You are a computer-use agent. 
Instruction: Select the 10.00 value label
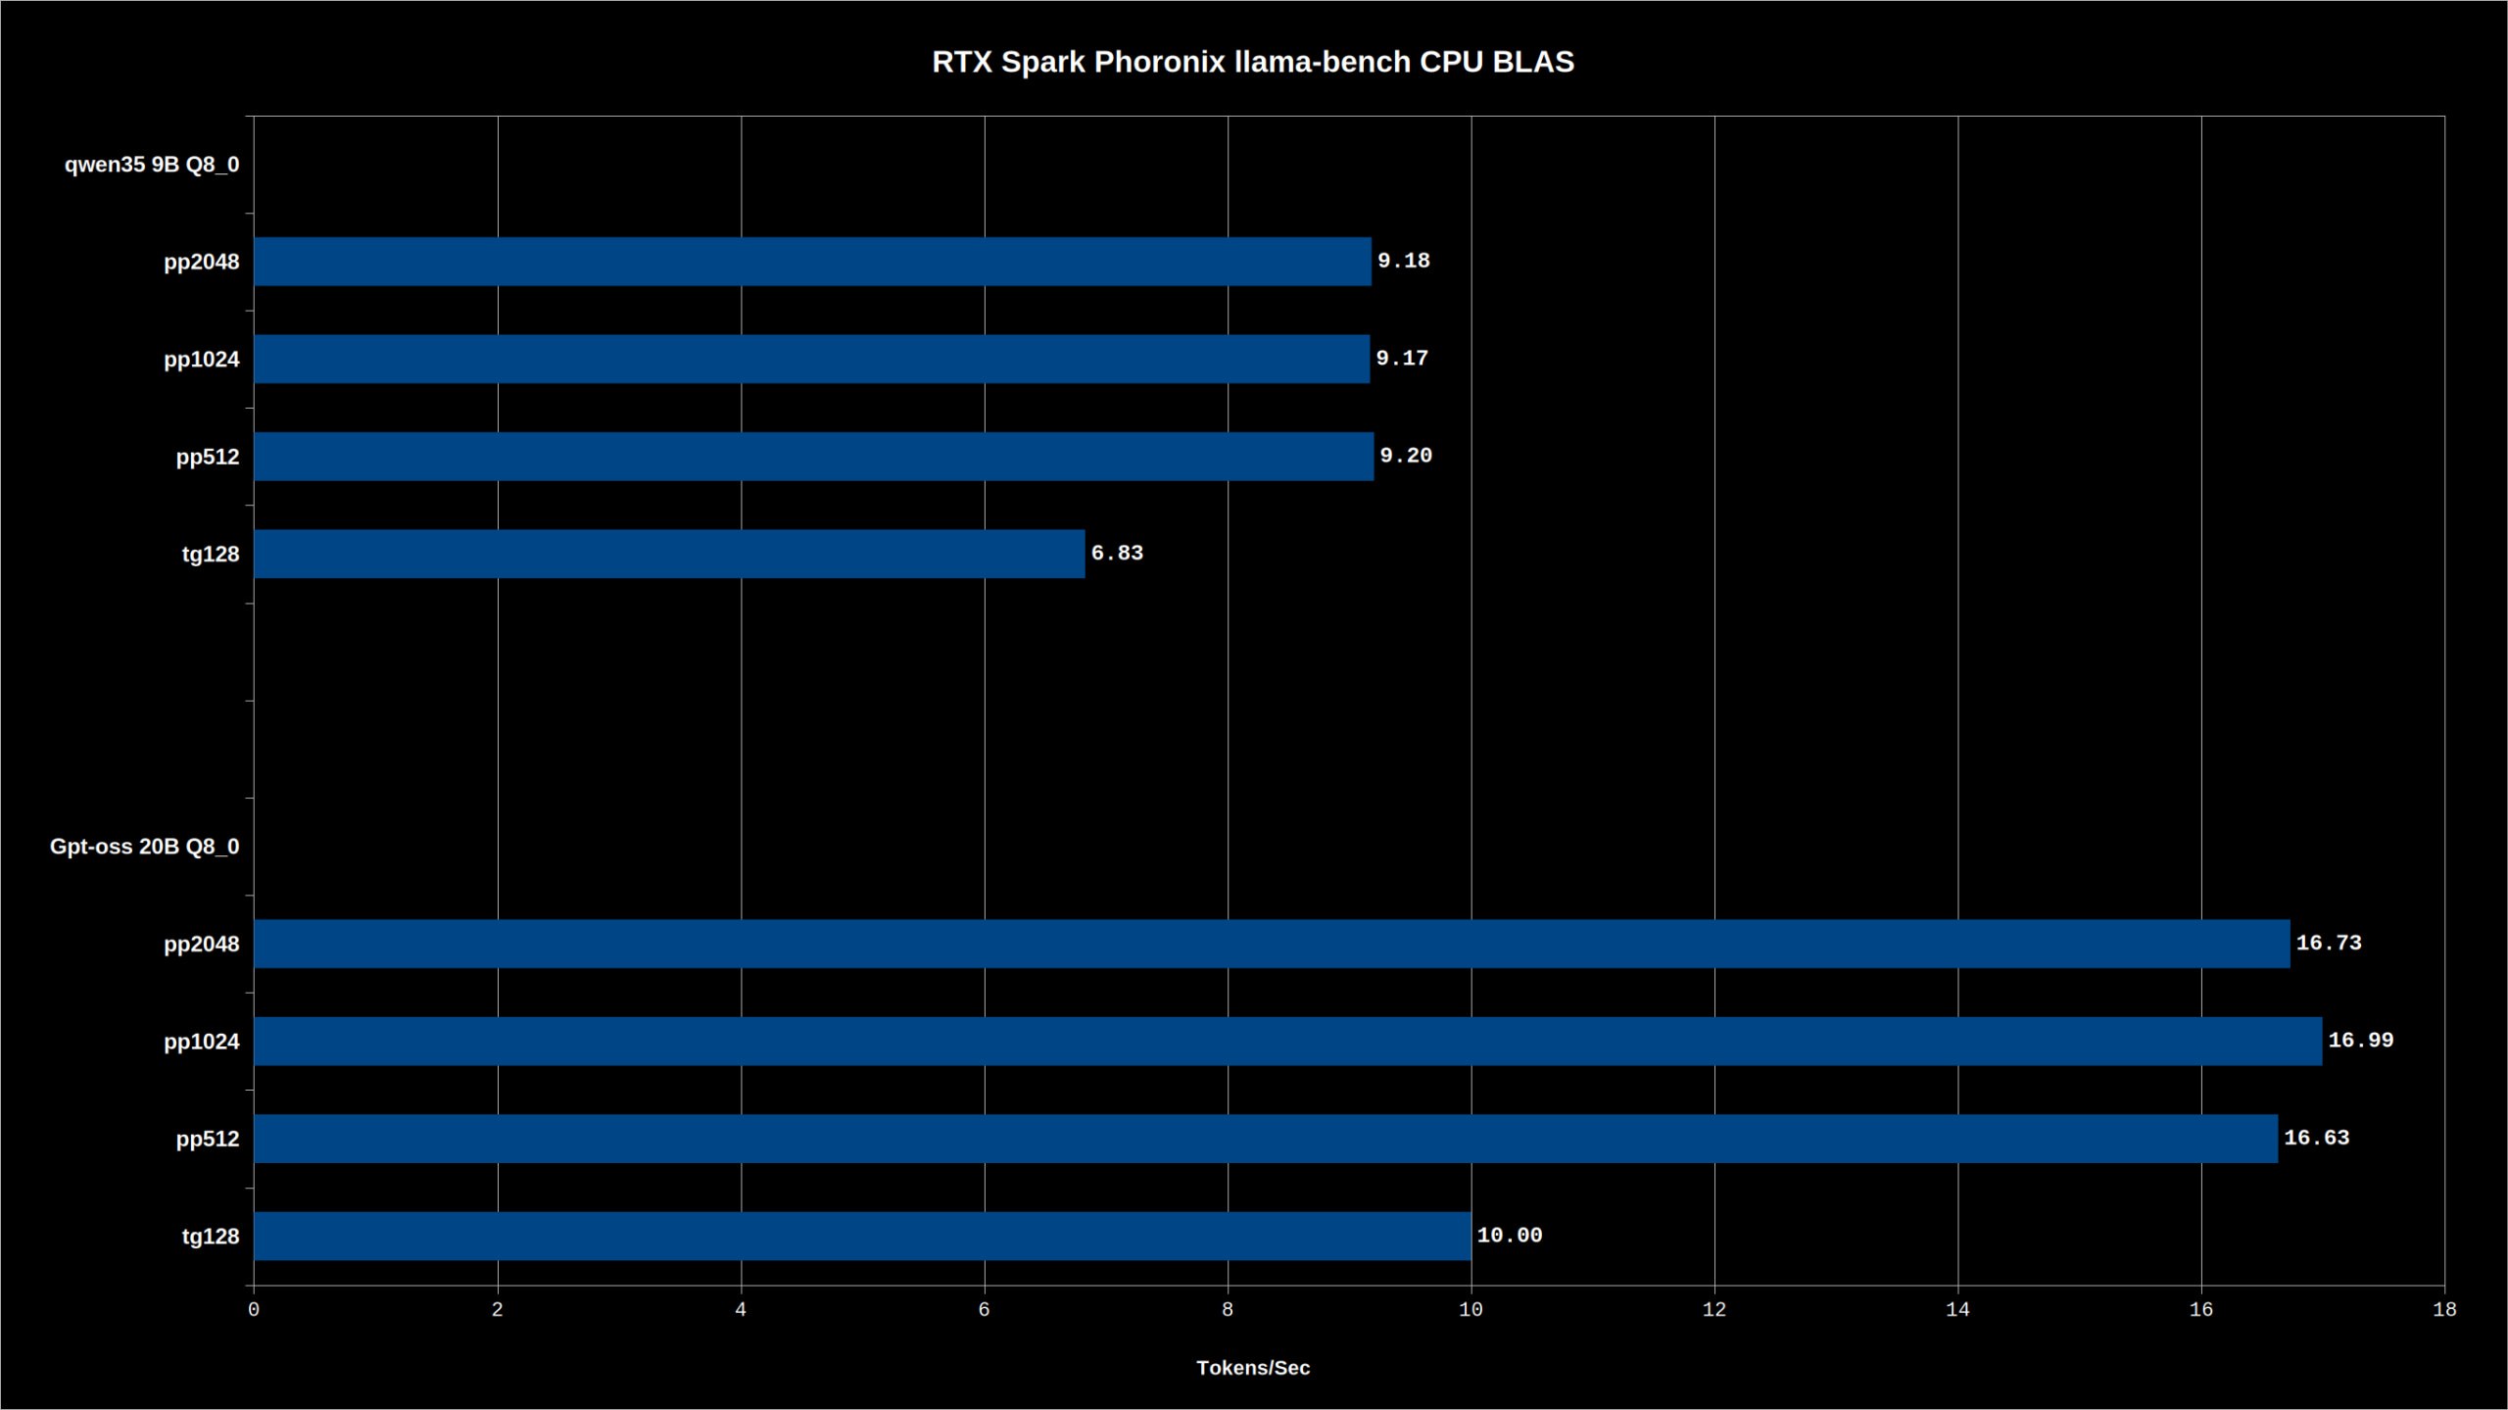1510,1236
